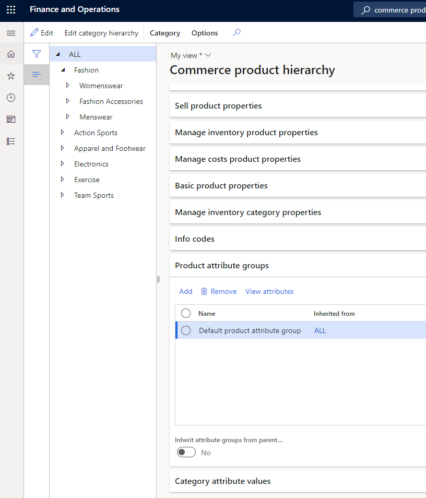Click the filter funnel icon above the tree
The width and height of the screenshot is (426, 498).
(37, 54)
